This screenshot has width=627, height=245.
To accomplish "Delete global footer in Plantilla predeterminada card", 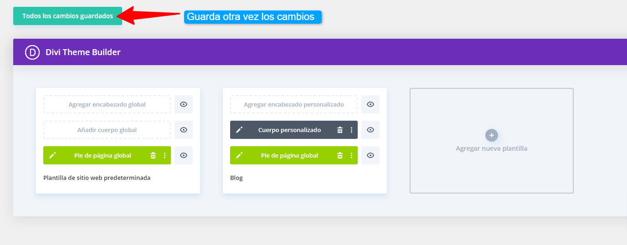I will (153, 155).
